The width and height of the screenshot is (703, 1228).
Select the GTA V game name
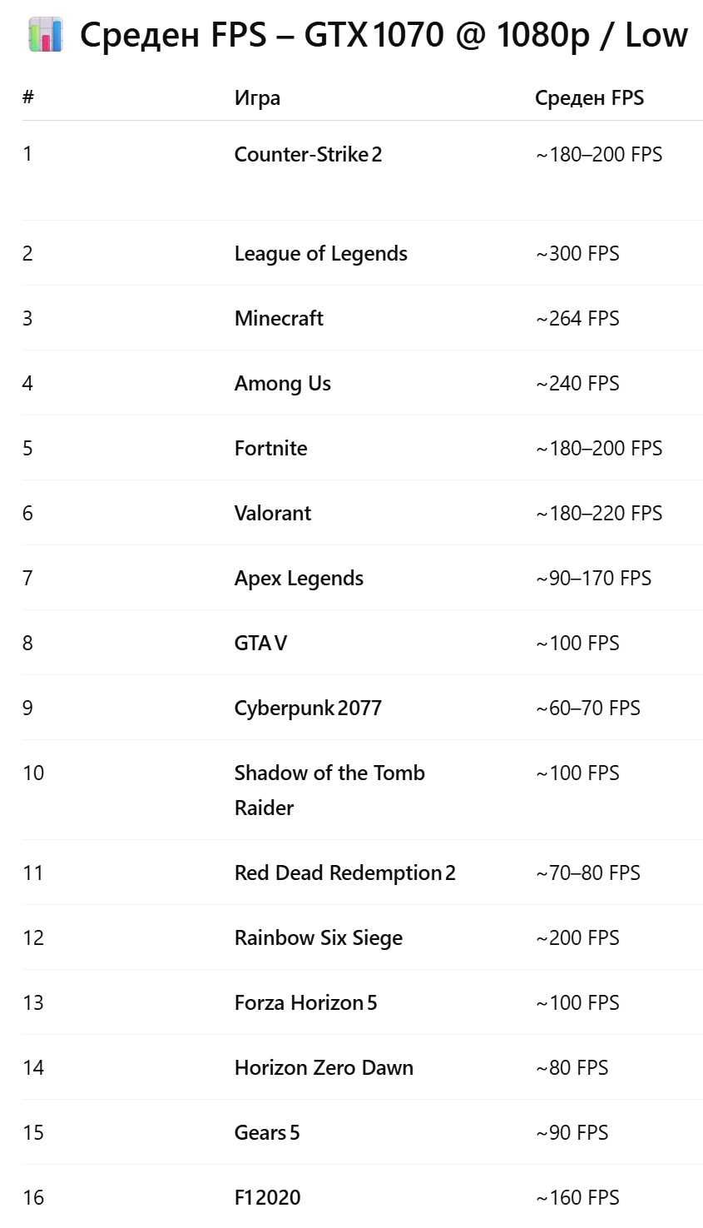click(x=260, y=644)
